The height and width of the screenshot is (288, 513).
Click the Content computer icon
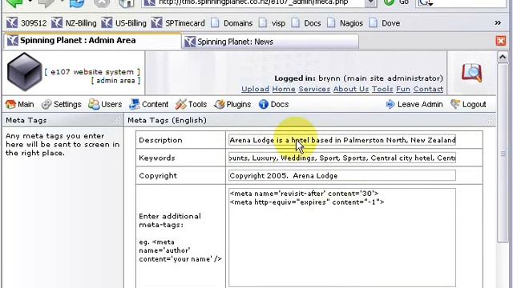pos(134,104)
